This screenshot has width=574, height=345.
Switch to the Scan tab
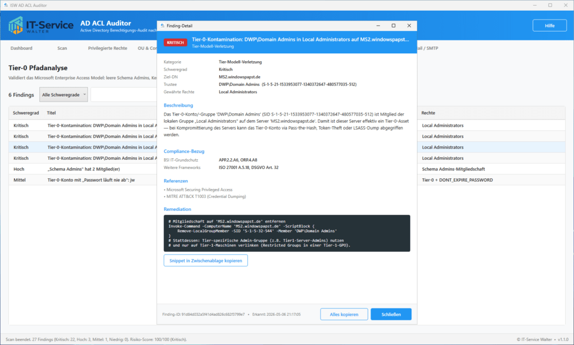(62, 48)
